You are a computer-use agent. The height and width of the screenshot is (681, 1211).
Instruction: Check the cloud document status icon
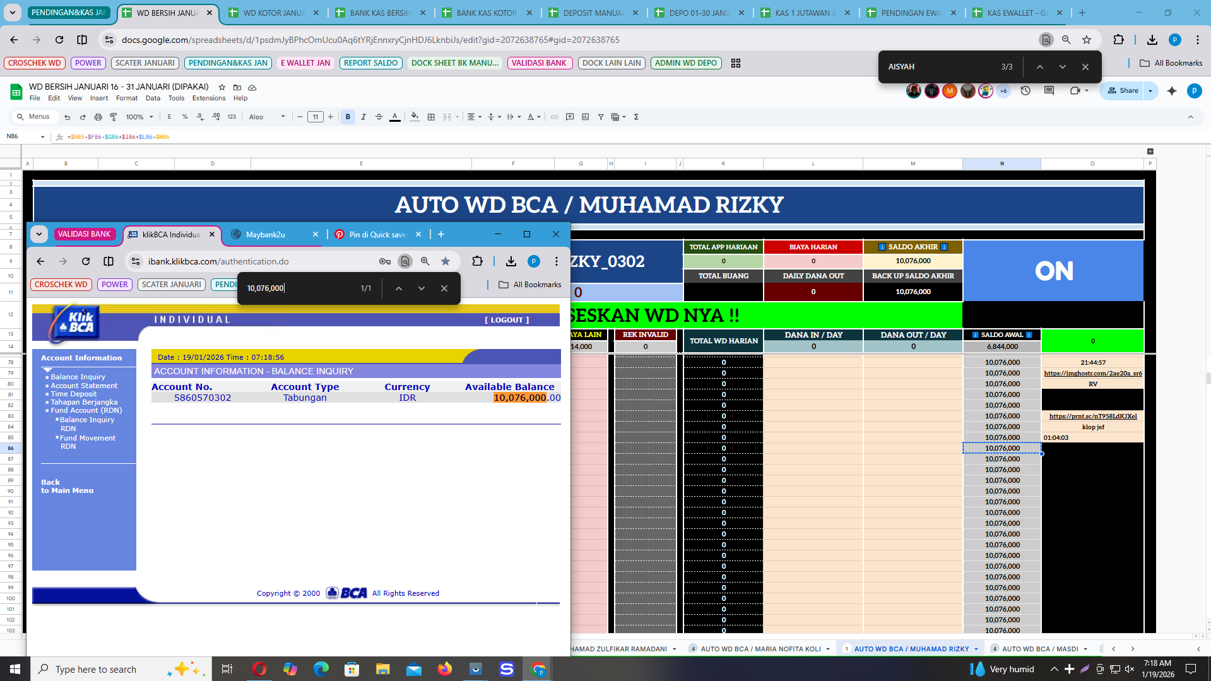(x=252, y=87)
